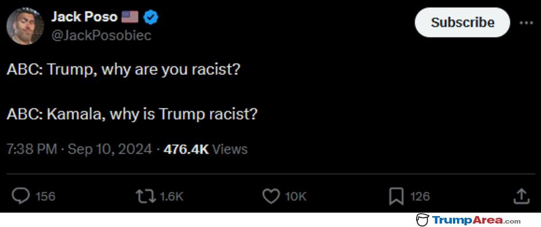
Task: Subscribe to Jack Poso
Action: pyautogui.click(x=462, y=22)
